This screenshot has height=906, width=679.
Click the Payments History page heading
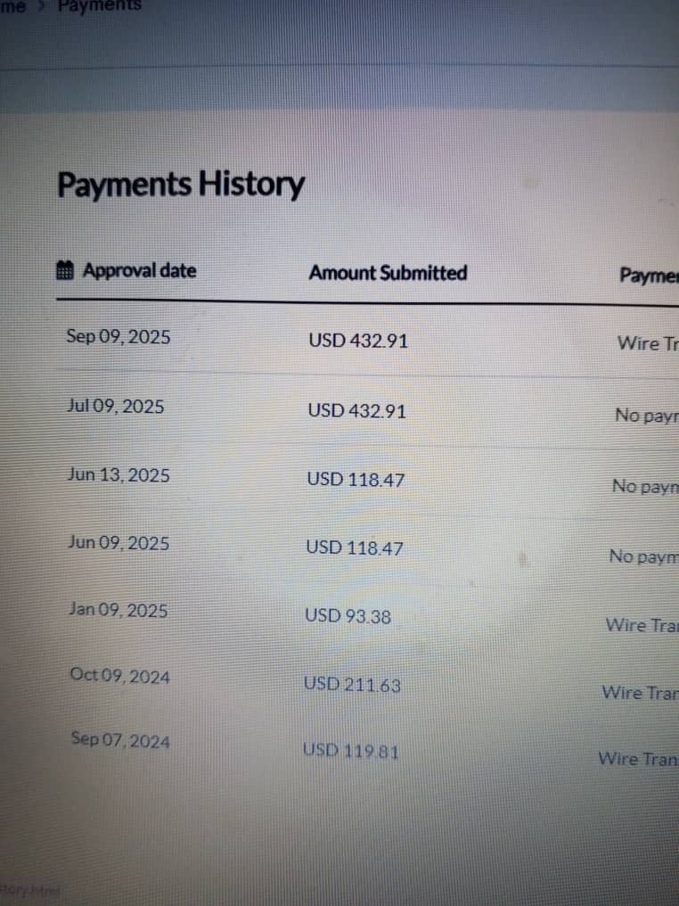click(181, 185)
